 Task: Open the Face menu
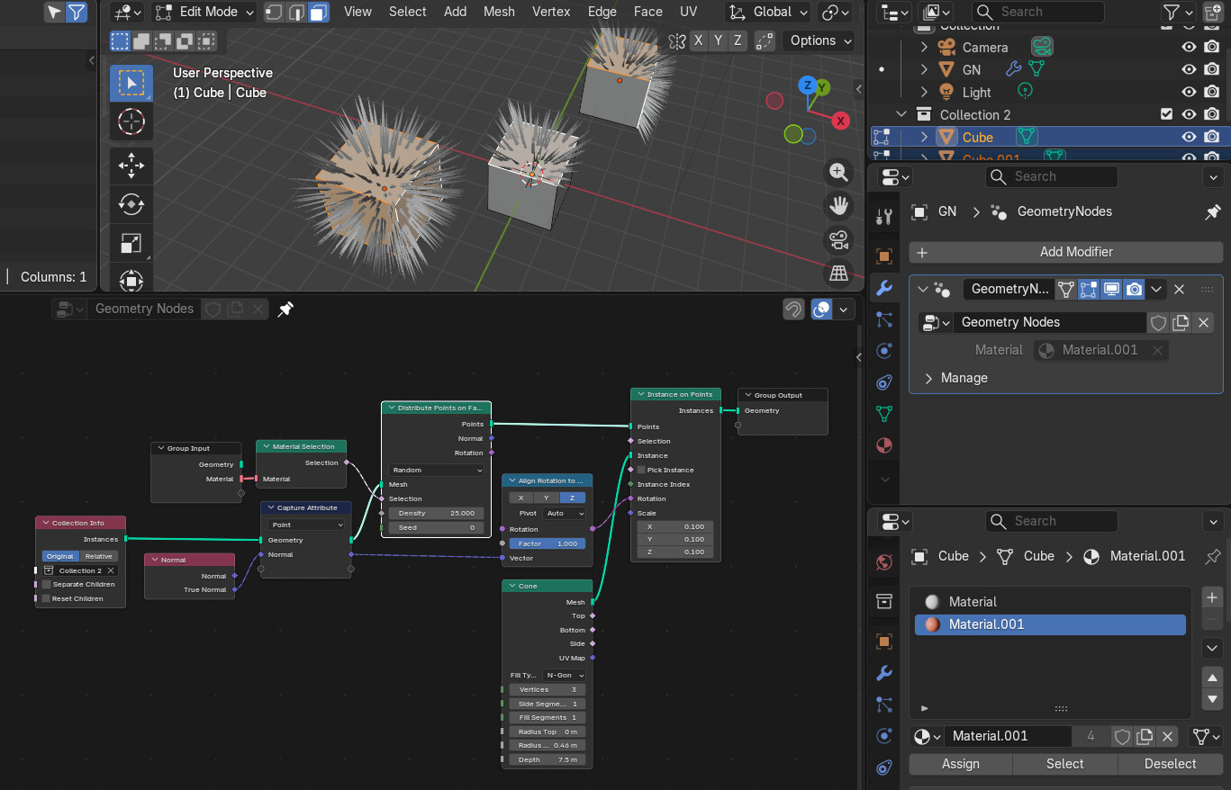click(x=647, y=12)
